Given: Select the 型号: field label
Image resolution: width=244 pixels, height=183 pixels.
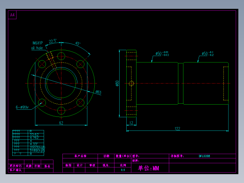Looking at the screenshot, I should 136,156.
